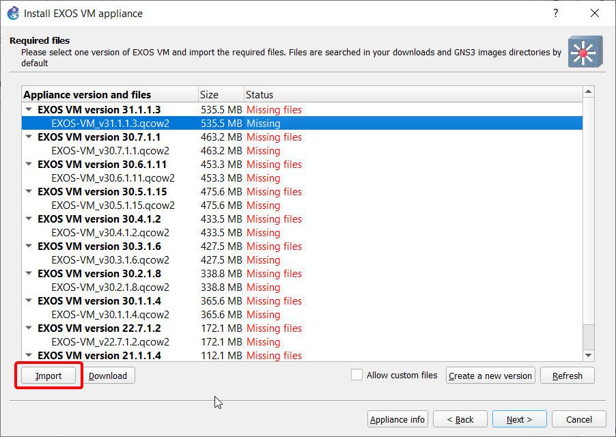Click the Import button
Viewport: 616px width, 437px height.
click(x=48, y=376)
